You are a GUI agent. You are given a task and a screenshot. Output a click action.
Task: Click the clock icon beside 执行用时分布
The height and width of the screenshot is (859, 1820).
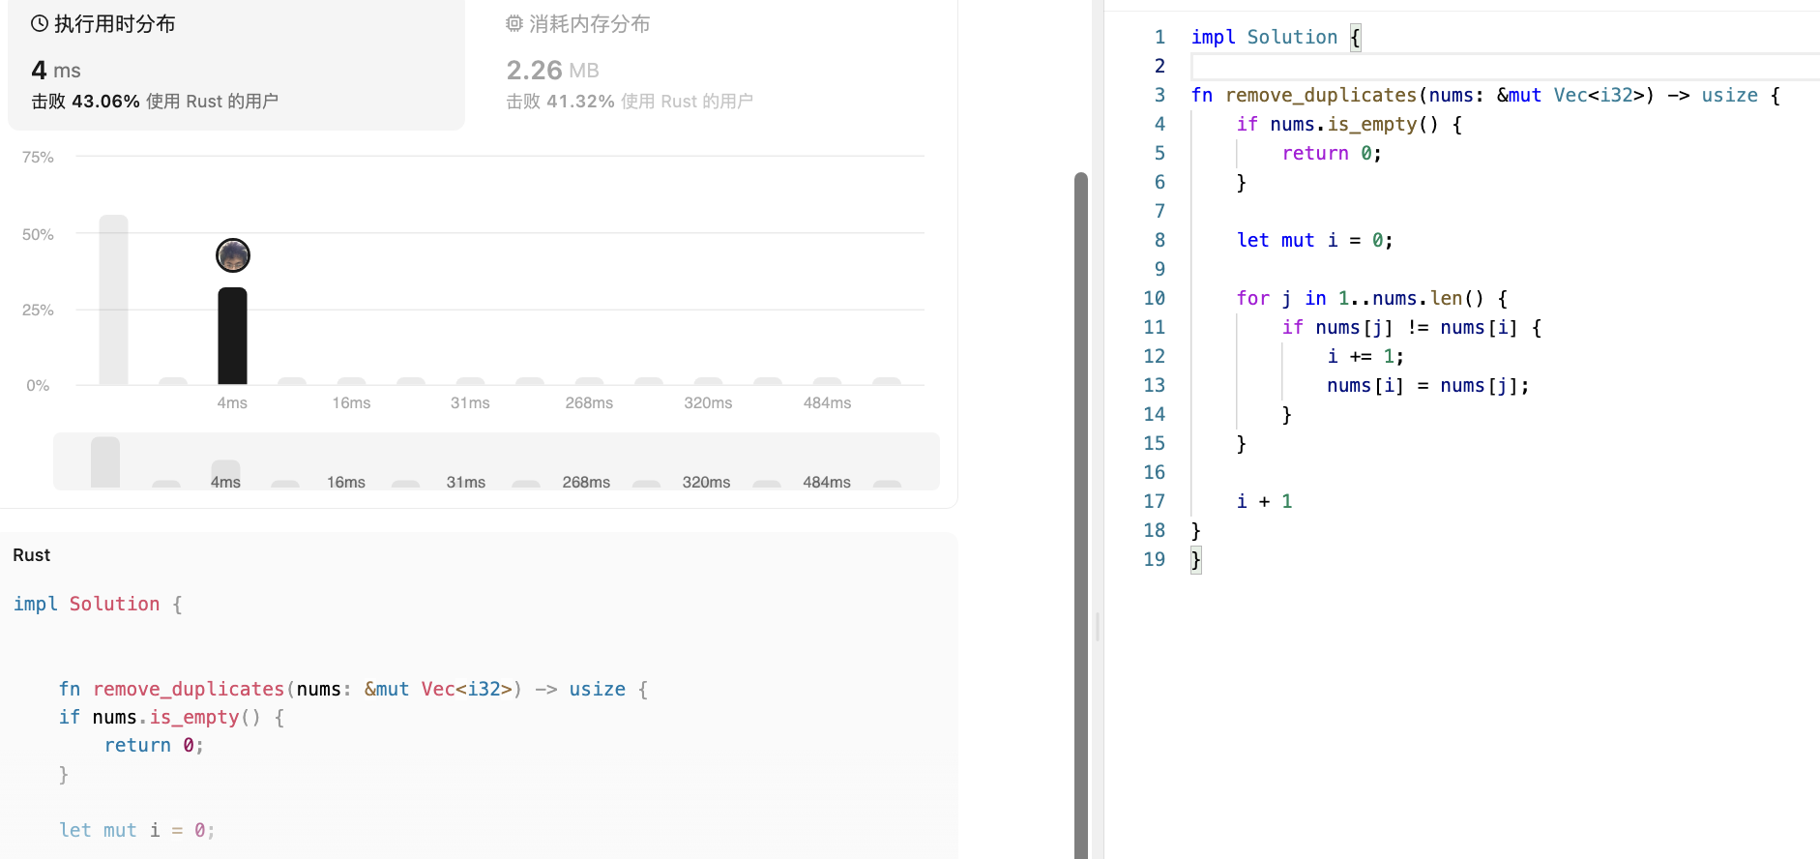[x=40, y=24]
